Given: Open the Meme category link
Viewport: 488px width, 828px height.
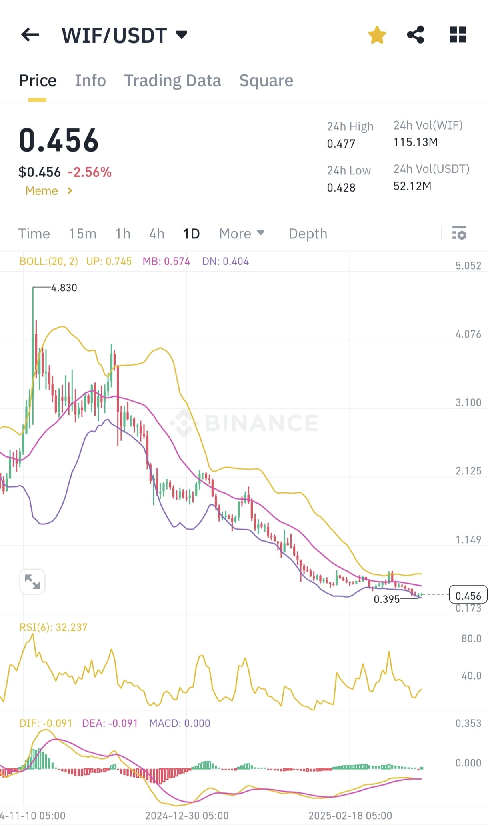Looking at the screenshot, I should 49,191.
